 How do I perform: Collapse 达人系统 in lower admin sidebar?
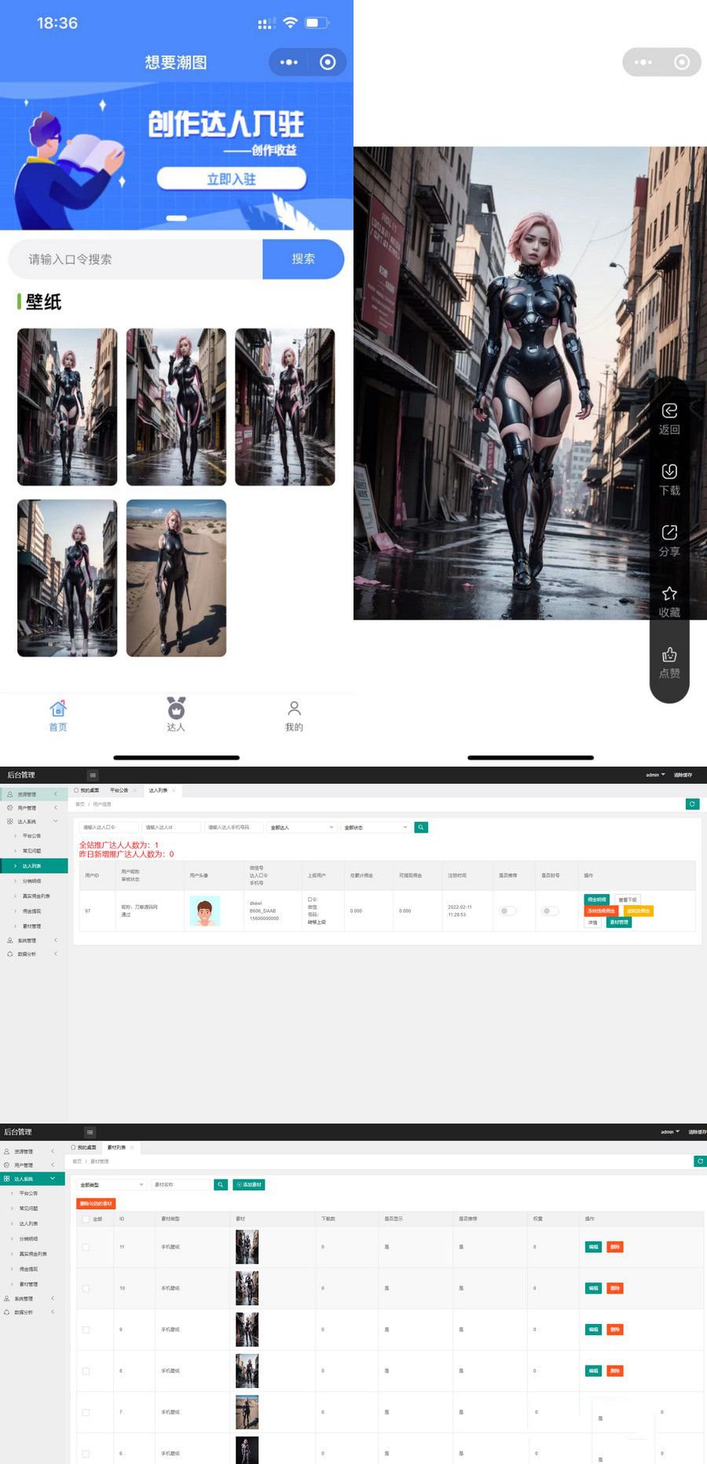(x=32, y=1179)
